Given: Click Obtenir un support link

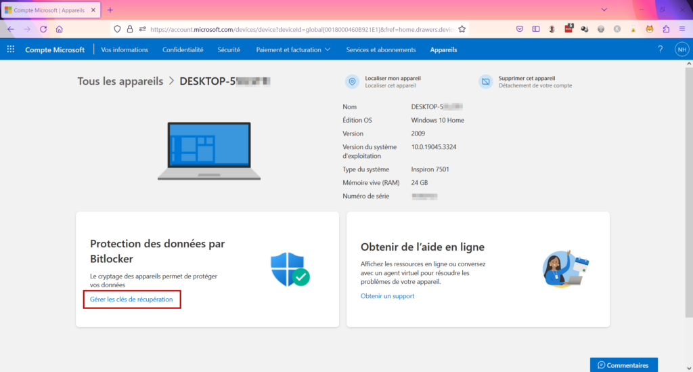Looking at the screenshot, I should click(387, 296).
